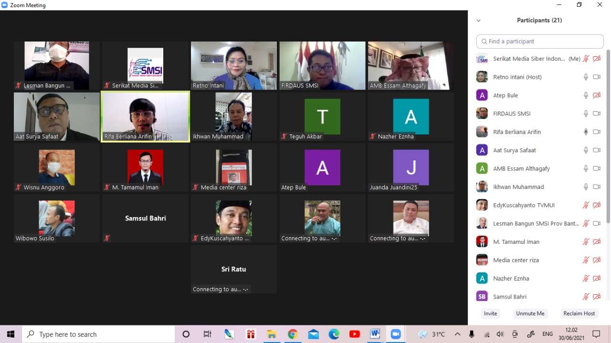Select the Wibowo Susilo video tile

pos(57,218)
